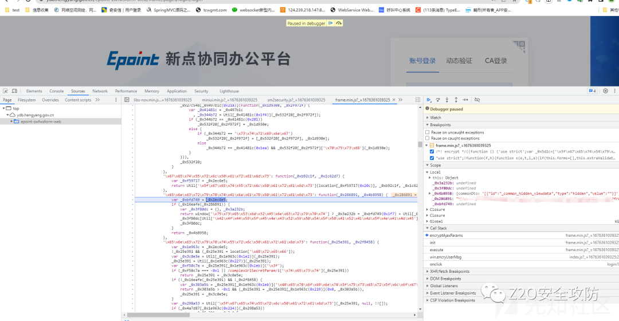Toggle the device toolbar icon
The height and width of the screenshot is (321, 619).
[x=14, y=91]
